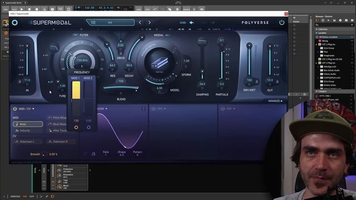The height and width of the screenshot is (200, 356).
Task: Click the second modulator options menu icon
Action: point(144,109)
